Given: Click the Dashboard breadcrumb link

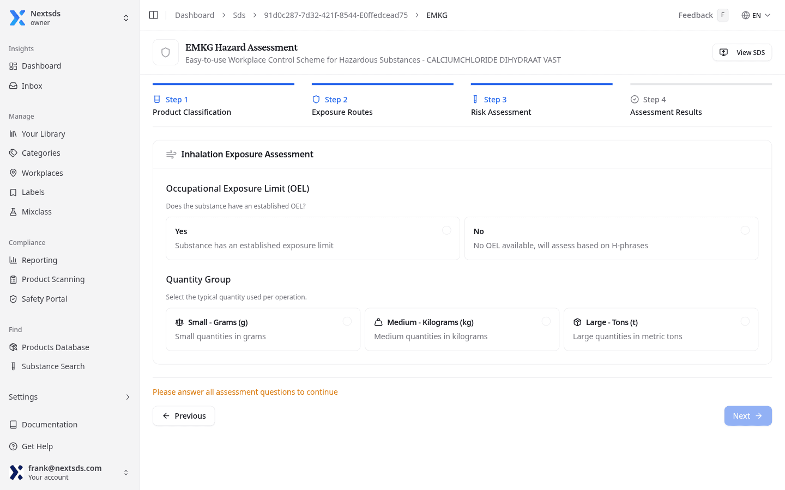Looking at the screenshot, I should coord(195,15).
